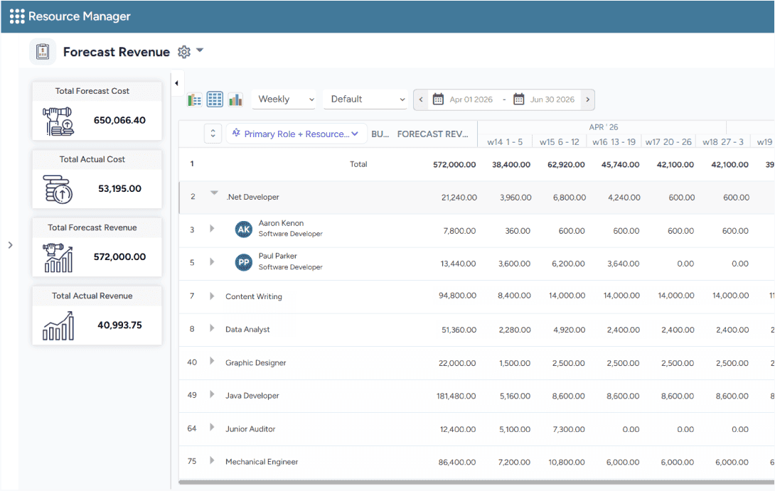Select the Content Writing row label
Image resolution: width=775 pixels, height=491 pixels.
[254, 296]
